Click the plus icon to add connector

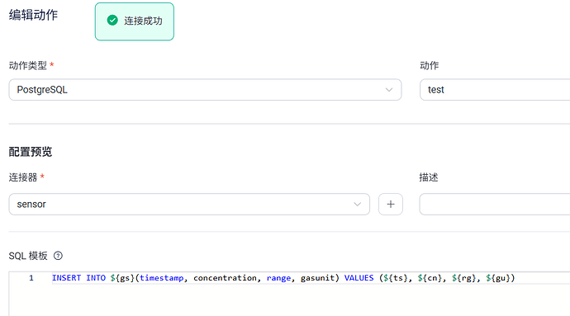click(391, 204)
